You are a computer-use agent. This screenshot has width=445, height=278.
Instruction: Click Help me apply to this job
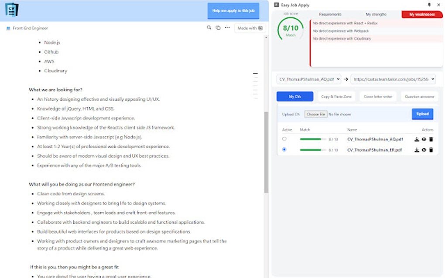tap(233, 10)
